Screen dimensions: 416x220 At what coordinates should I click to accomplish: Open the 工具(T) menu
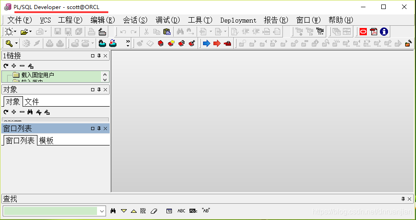[x=200, y=20]
